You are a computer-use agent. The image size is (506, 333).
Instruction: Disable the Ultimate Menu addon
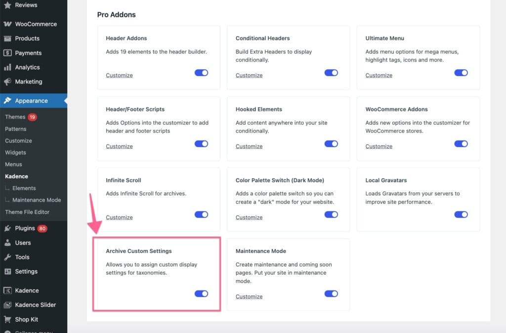(x=461, y=72)
